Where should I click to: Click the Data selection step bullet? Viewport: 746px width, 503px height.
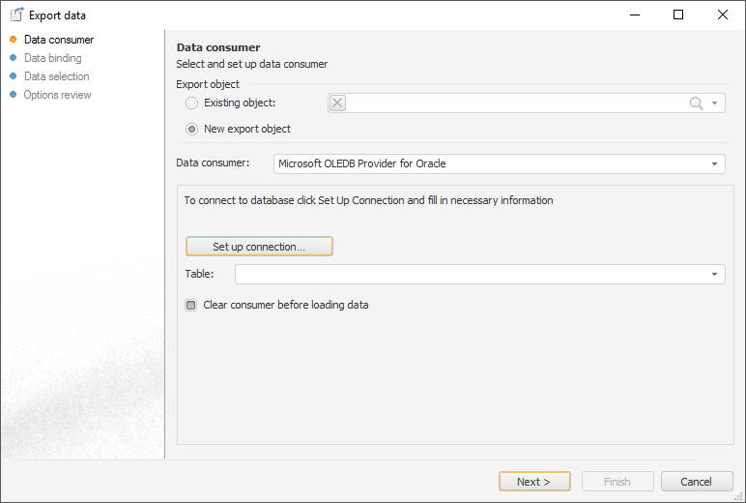[x=14, y=76]
